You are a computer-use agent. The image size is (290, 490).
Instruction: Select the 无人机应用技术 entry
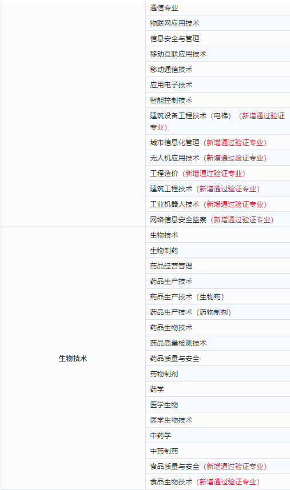coord(218,158)
